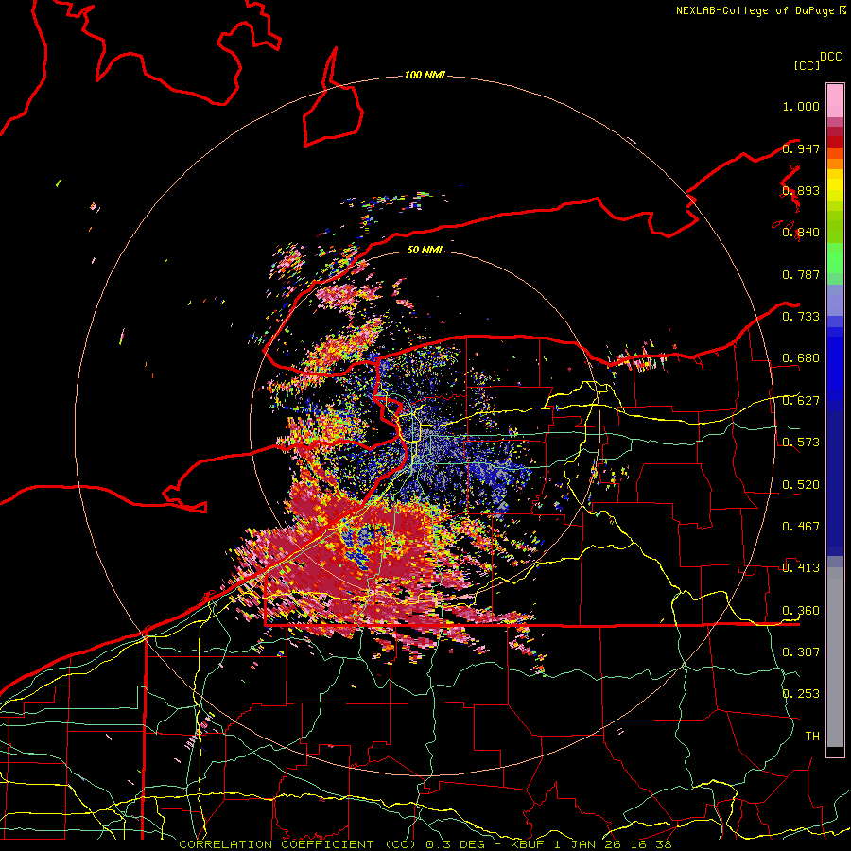Click the 0.253 scale value
Viewport: 851px width, 851px height.
pyautogui.click(x=801, y=694)
